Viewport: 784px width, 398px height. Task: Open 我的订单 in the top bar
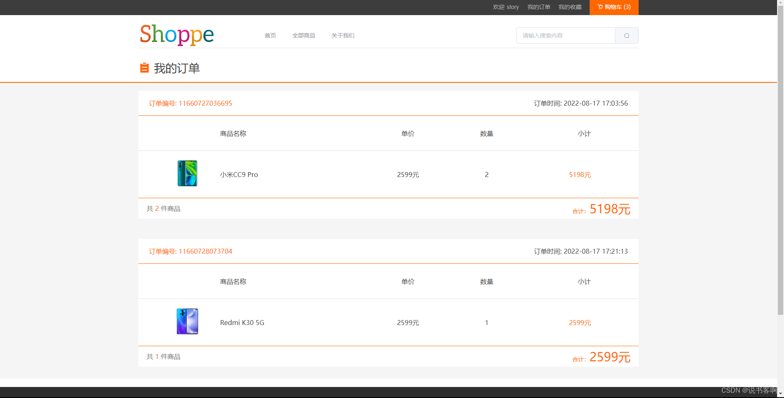(x=539, y=7)
